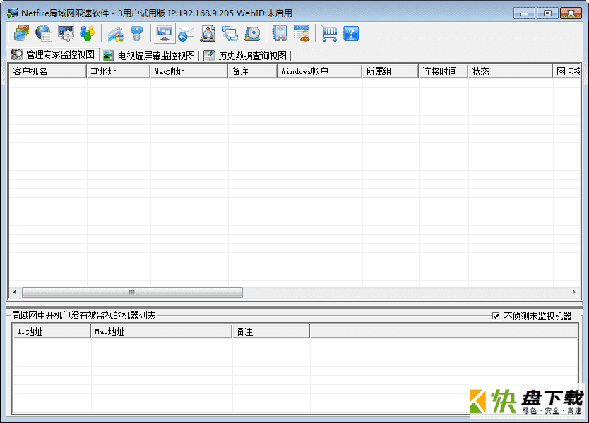Click the scrollbar left arrow
This screenshot has width=589, height=423.
click(x=15, y=292)
